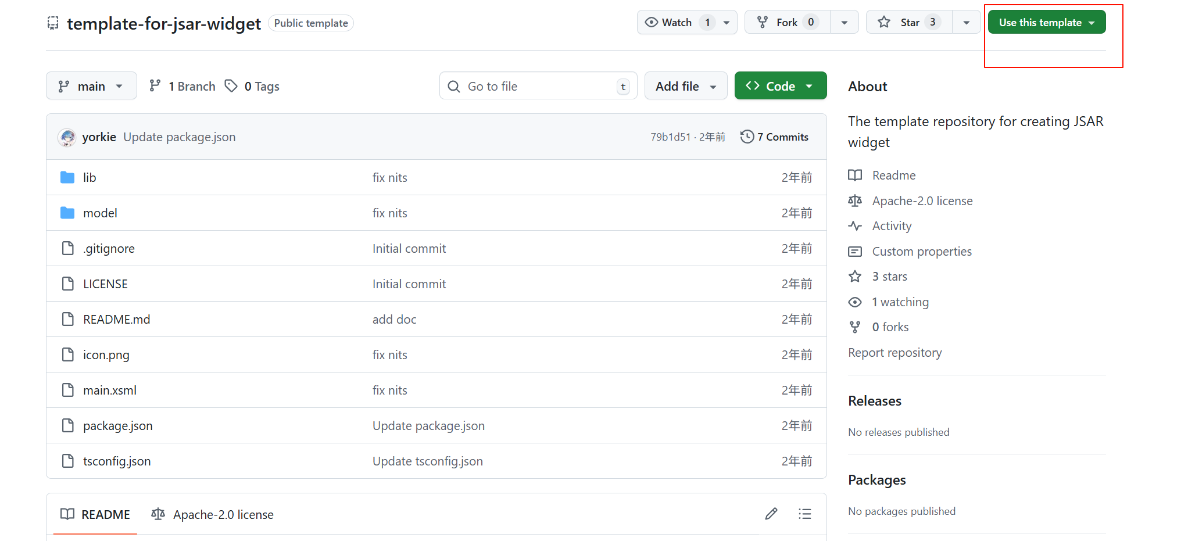This screenshot has height=541, width=1188.
Task: Open the Watch notifications dropdown
Action: tap(727, 22)
